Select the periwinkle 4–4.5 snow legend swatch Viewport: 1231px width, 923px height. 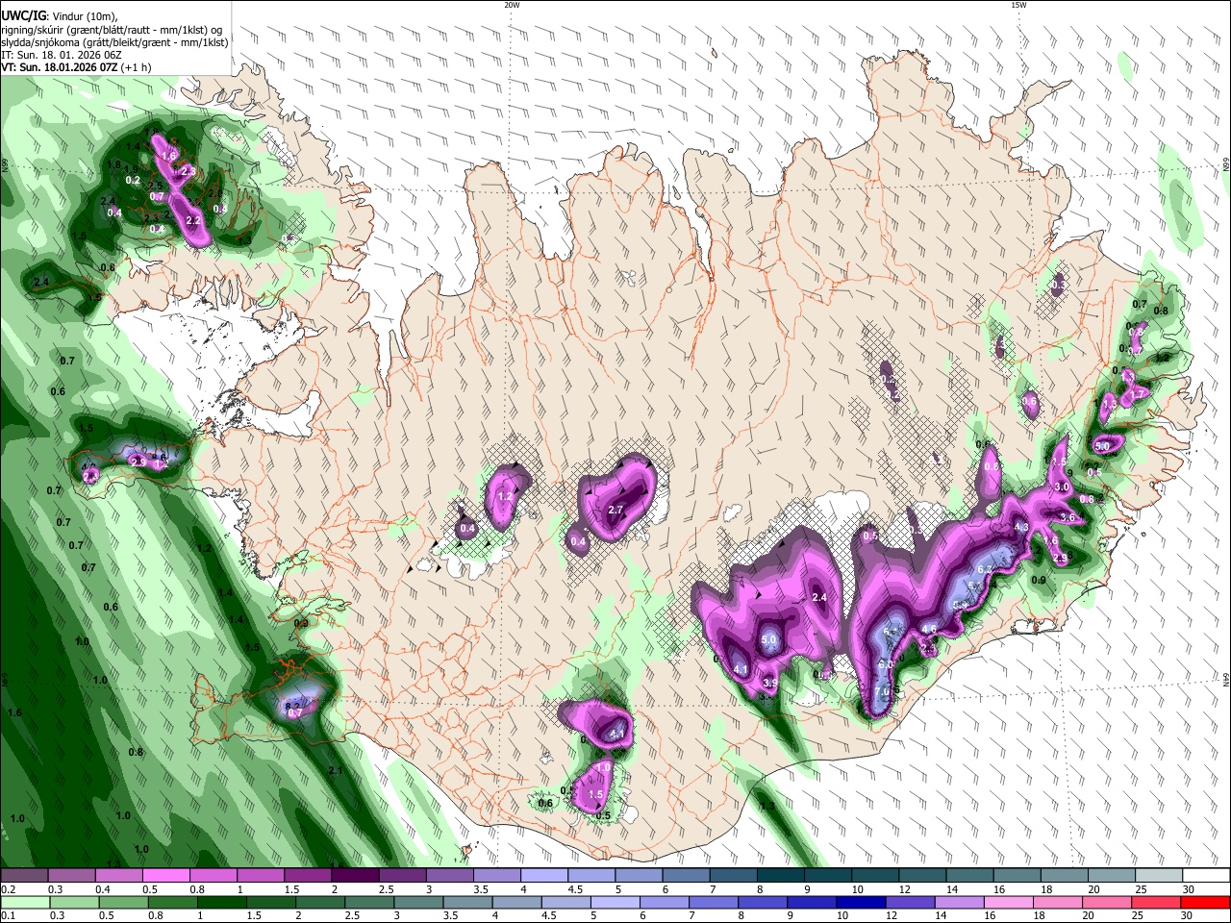[546, 876]
